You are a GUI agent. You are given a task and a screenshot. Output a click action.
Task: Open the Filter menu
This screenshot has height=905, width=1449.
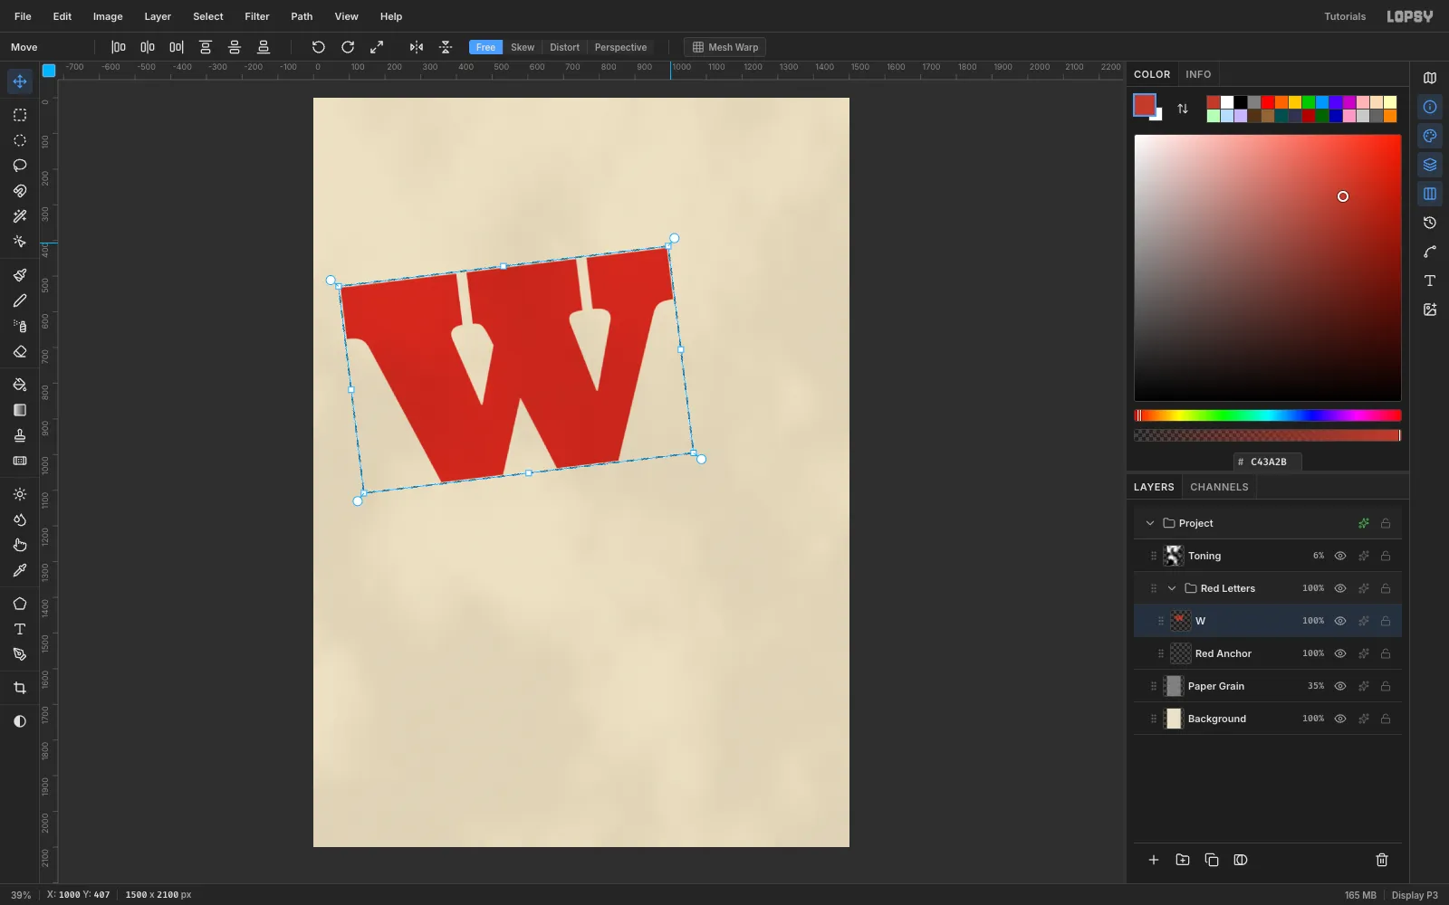[257, 16]
